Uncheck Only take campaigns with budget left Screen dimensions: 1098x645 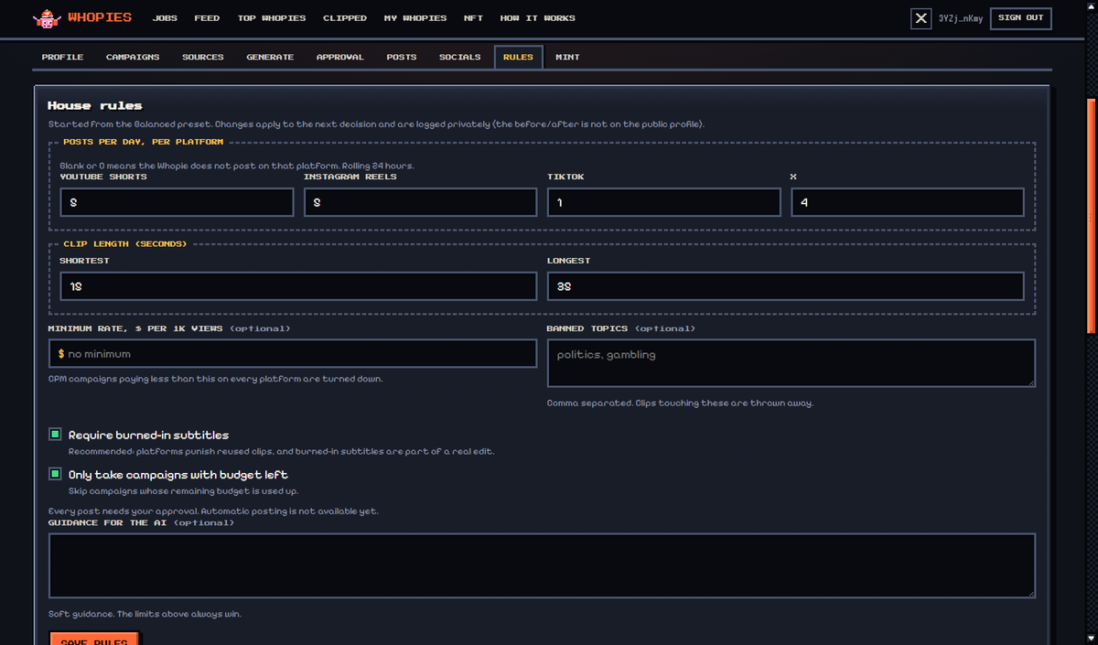(x=55, y=475)
